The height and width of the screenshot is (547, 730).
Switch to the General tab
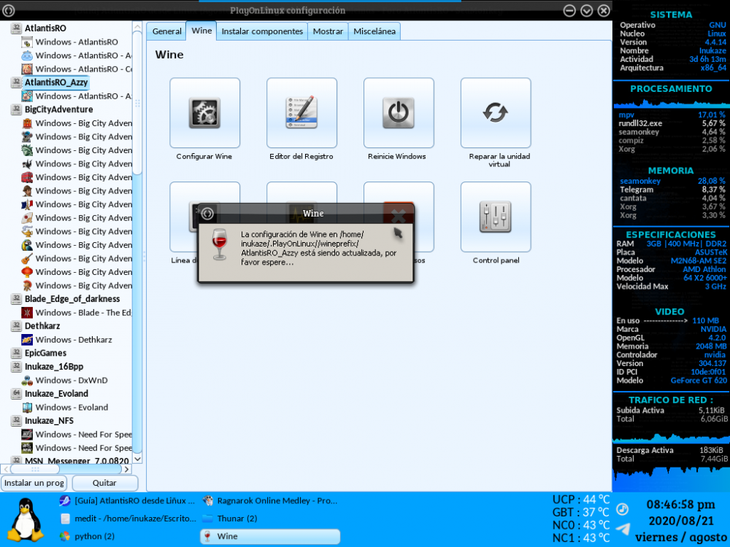pyautogui.click(x=166, y=31)
